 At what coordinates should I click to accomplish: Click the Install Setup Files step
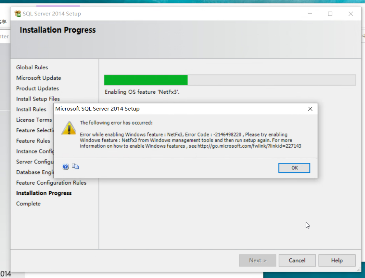click(x=38, y=99)
